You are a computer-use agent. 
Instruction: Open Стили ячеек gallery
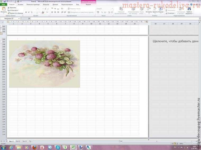[x=142, y=11]
